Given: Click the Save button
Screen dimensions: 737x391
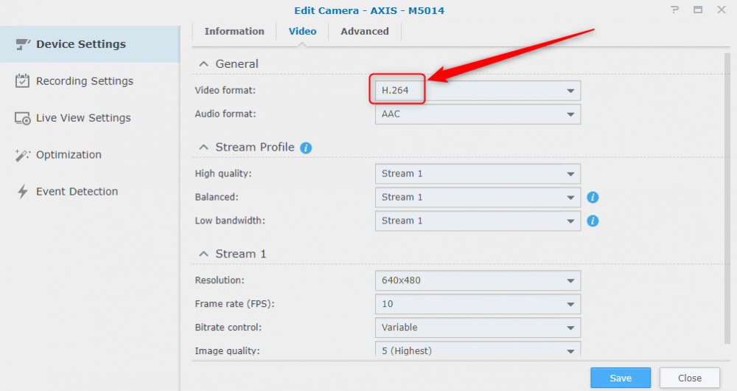Looking at the screenshot, I should (621, 378).
